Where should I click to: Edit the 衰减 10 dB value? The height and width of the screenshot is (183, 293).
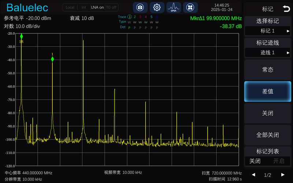pyautogui.click(x=82, y=18)
